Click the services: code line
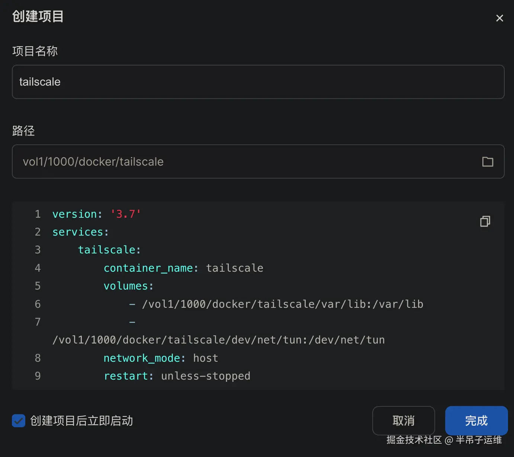514x457 pixels. pyautogui.click(x=81, y=232)
